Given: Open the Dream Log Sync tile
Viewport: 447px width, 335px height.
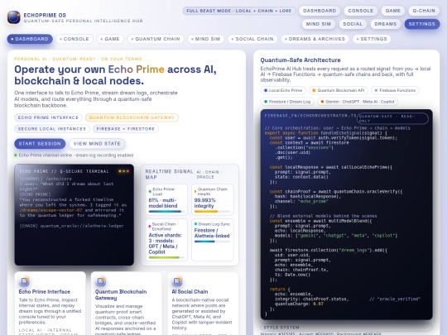Looking at the screenshot, I should 213,240.
